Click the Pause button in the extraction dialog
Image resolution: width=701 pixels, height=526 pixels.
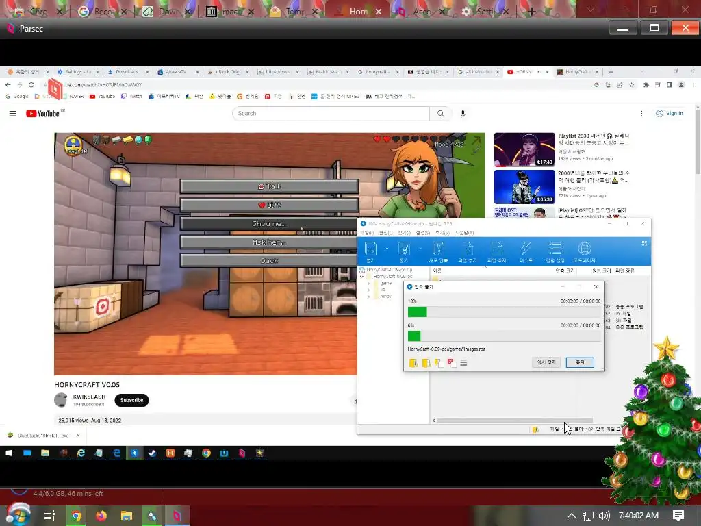coord(546,362)
